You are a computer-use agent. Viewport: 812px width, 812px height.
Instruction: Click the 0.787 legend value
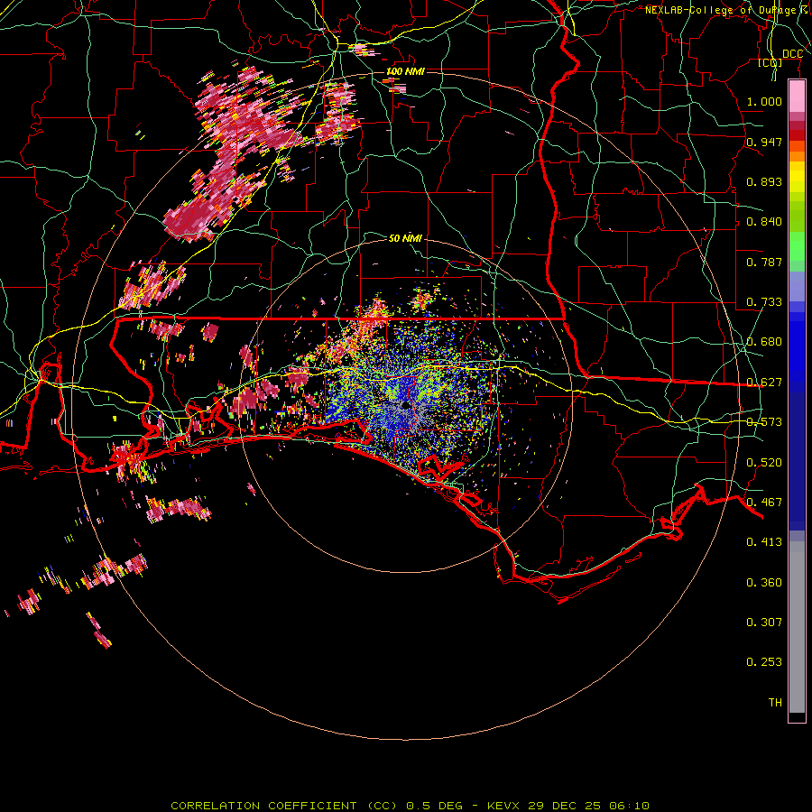point(764,262)
